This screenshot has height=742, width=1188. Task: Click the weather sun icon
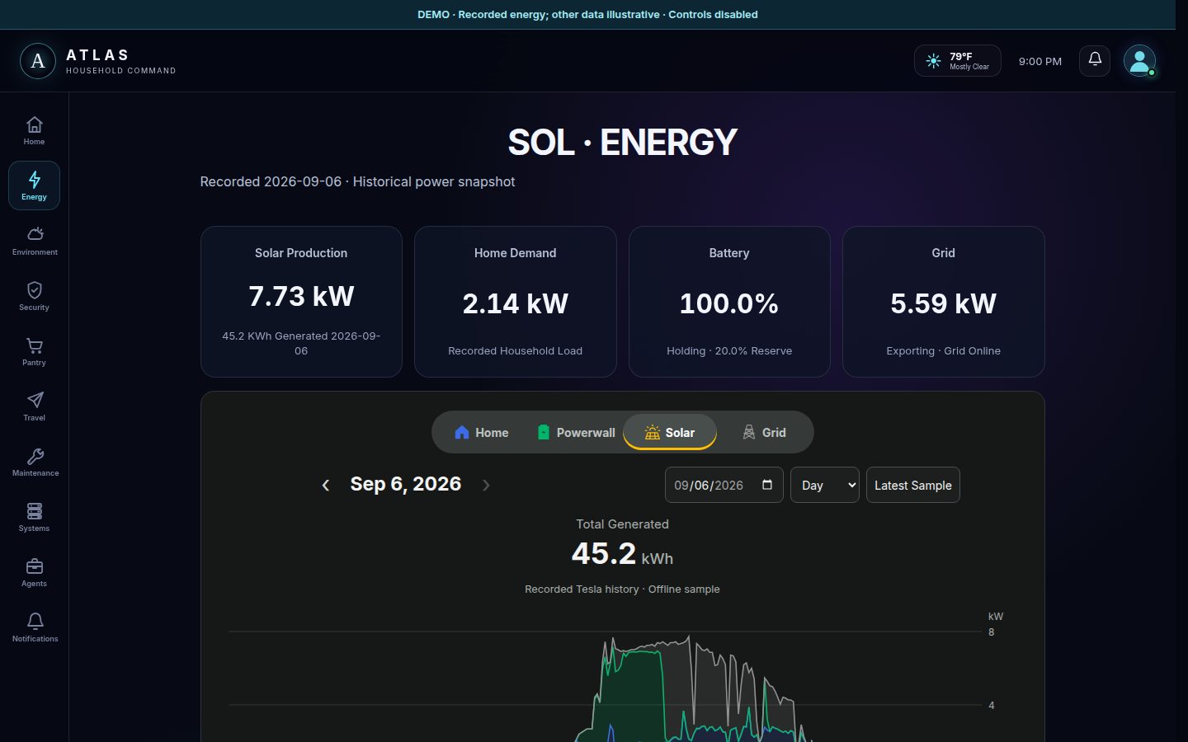point(933,61)
